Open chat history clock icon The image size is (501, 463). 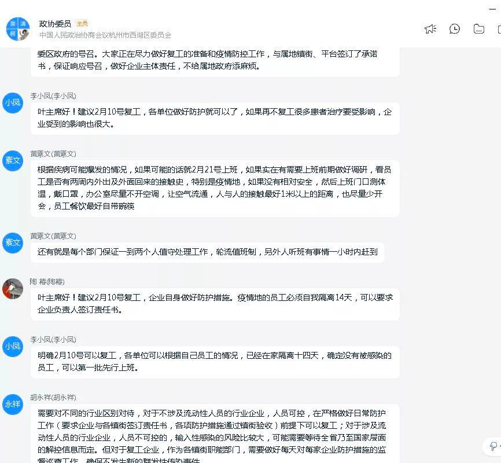click(x=454, y=29)
